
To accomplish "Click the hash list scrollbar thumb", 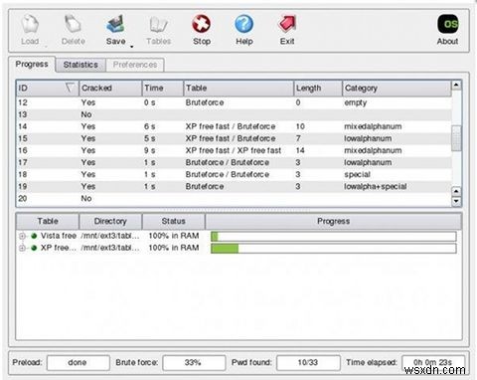I will pyautogui.click(x=456, y=138).
